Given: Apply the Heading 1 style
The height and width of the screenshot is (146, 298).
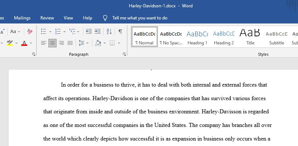Looking at the screenshot, I should click(197, 37).
